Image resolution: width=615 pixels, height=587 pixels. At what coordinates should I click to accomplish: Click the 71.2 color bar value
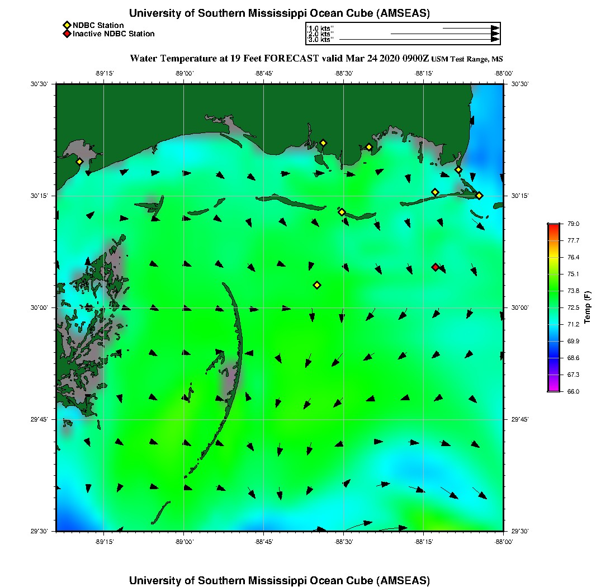[573, 324]
